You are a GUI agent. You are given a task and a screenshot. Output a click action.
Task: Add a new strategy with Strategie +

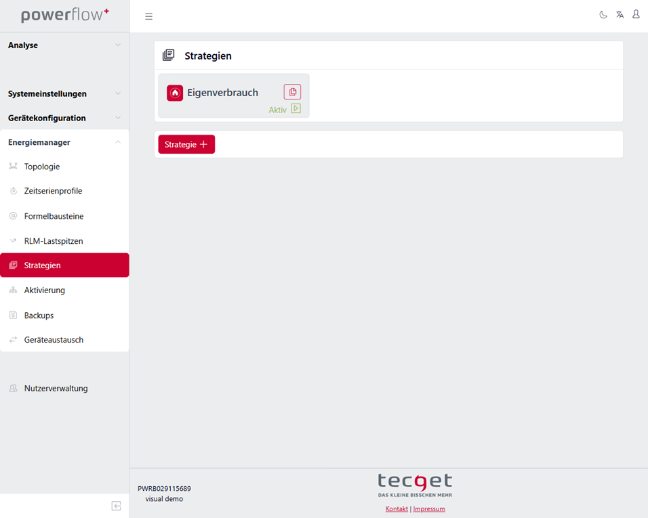point(186,144)
